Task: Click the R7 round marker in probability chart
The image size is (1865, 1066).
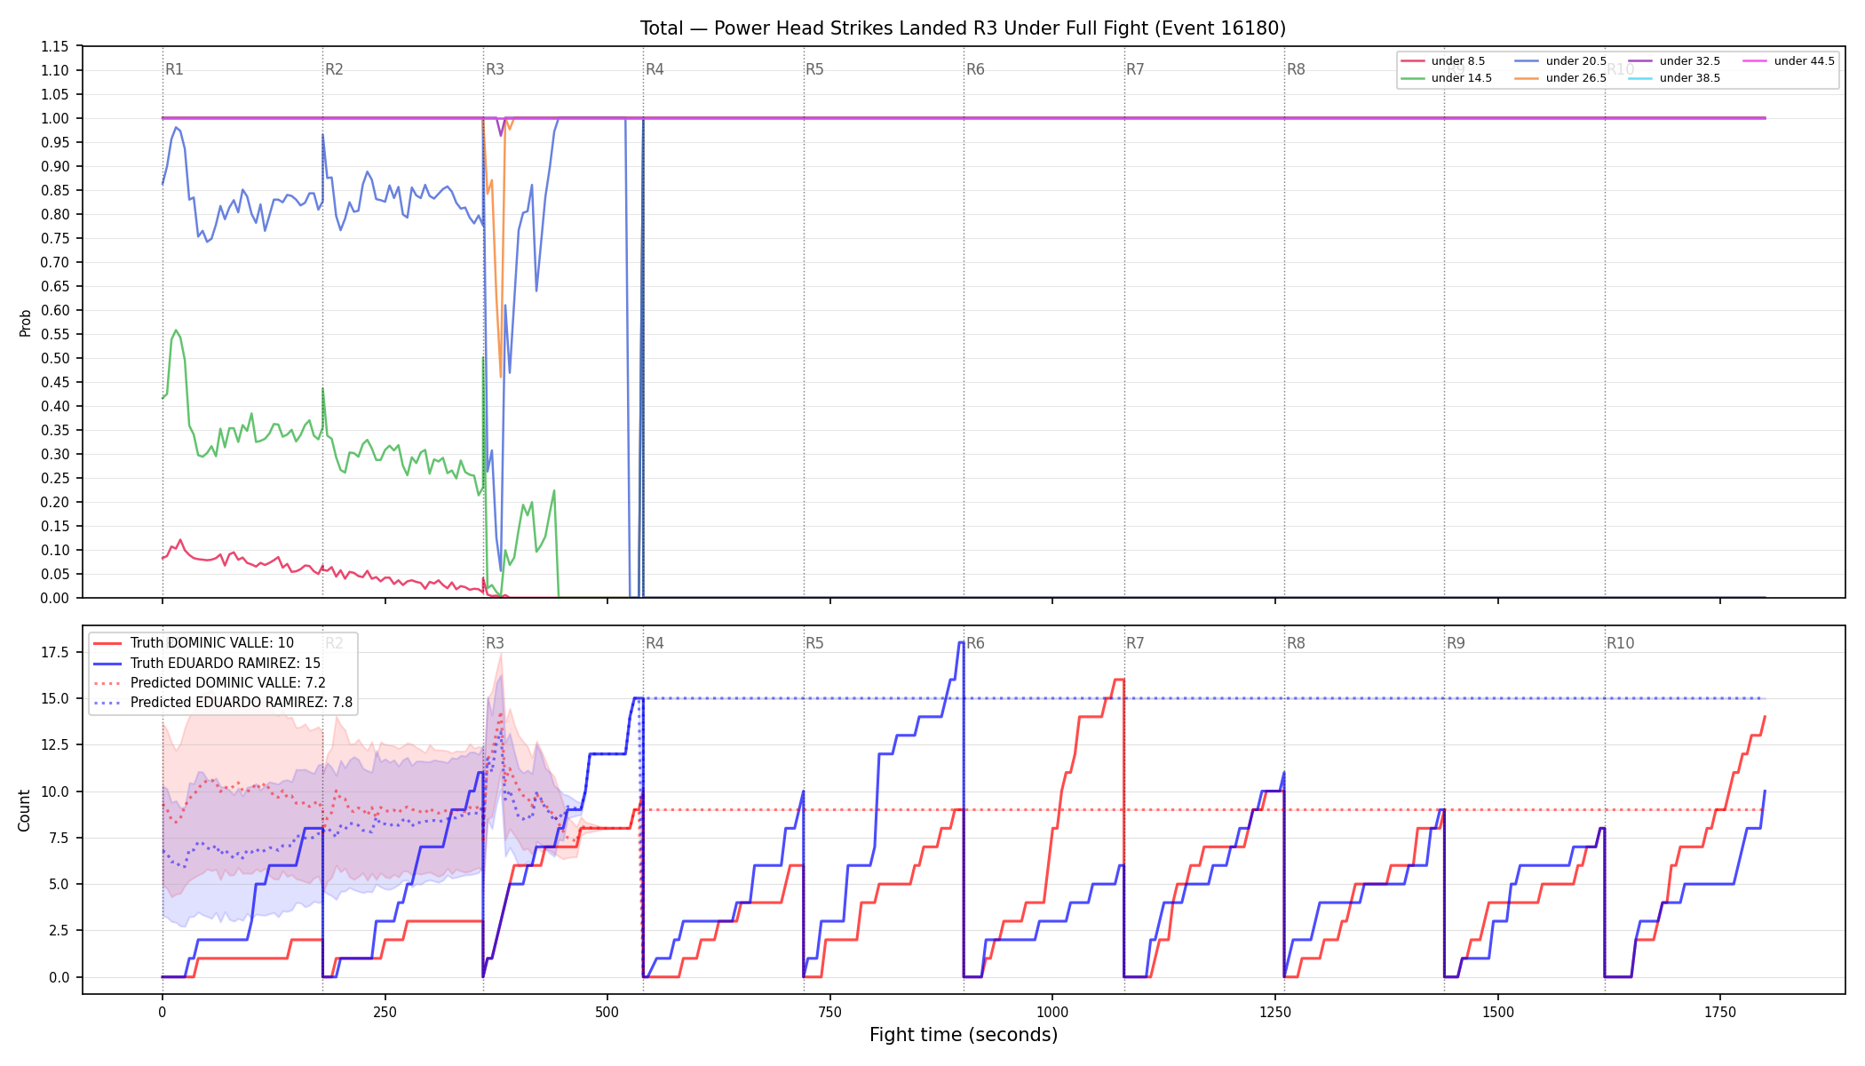Action: 1135,69
